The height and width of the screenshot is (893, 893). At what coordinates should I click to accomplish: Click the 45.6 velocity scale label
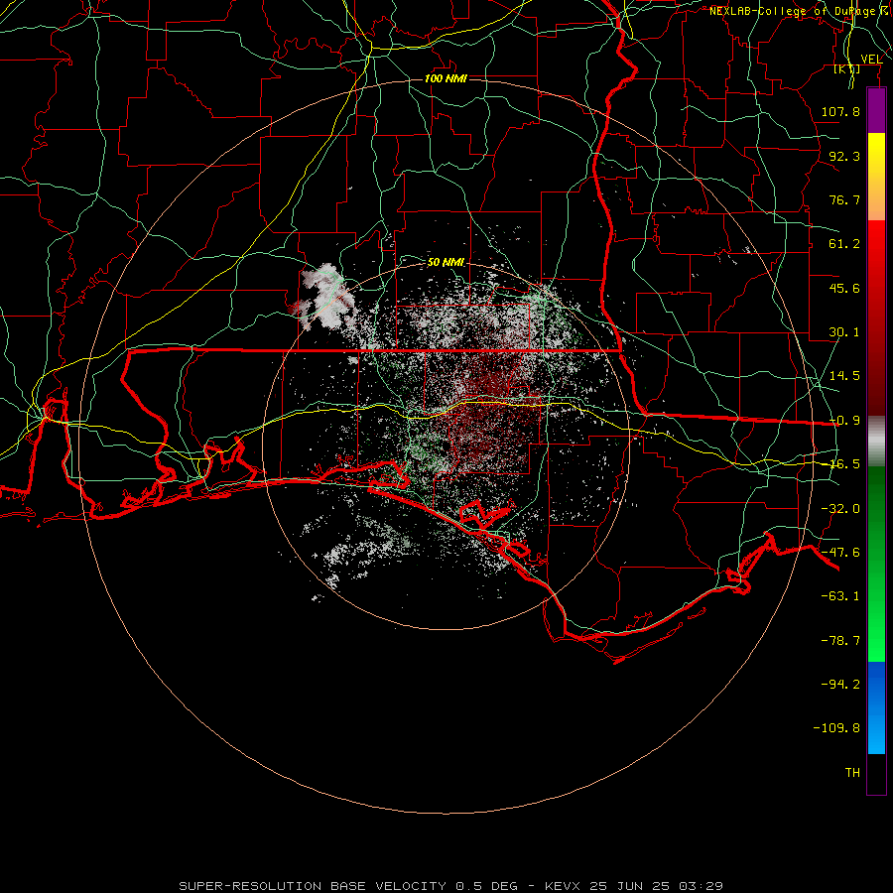[x=844, y=288]
